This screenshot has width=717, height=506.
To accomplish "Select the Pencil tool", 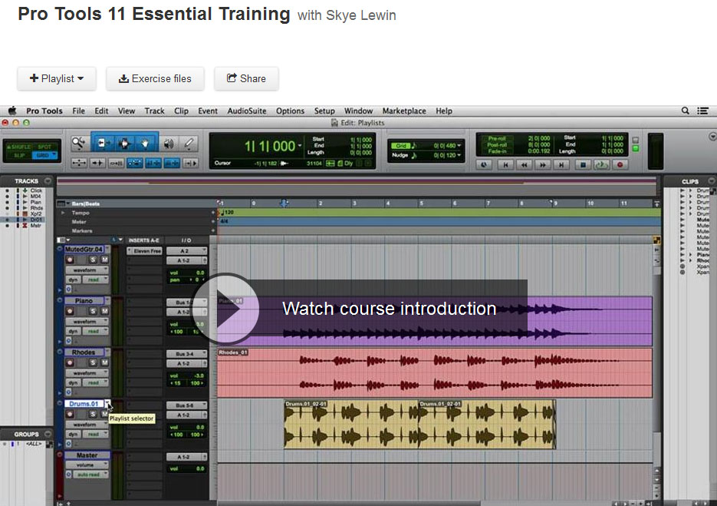I will [x=189, y=144].
